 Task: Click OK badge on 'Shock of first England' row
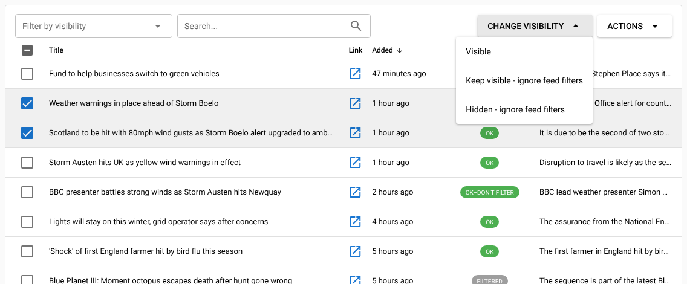(x=489, y=251)
